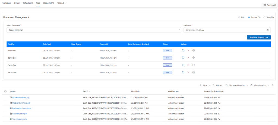
Task: Click the Expires At table column header
Action: coord(104,44)
